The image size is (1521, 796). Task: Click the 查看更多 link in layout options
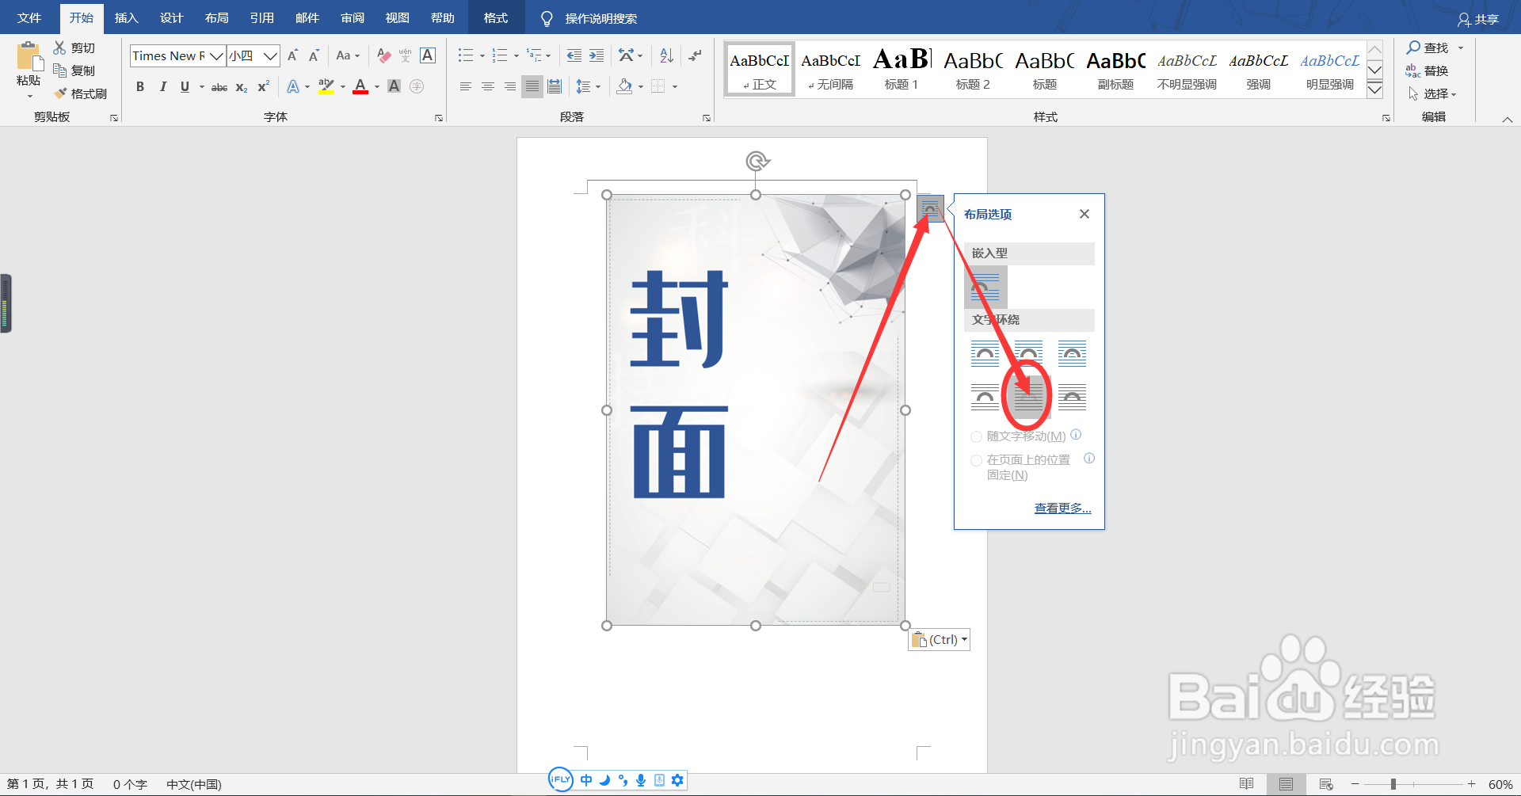[x=1062, y=508]
